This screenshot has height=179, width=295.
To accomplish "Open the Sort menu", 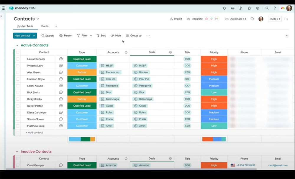I will pyautogui.click(x=101, y=36).
